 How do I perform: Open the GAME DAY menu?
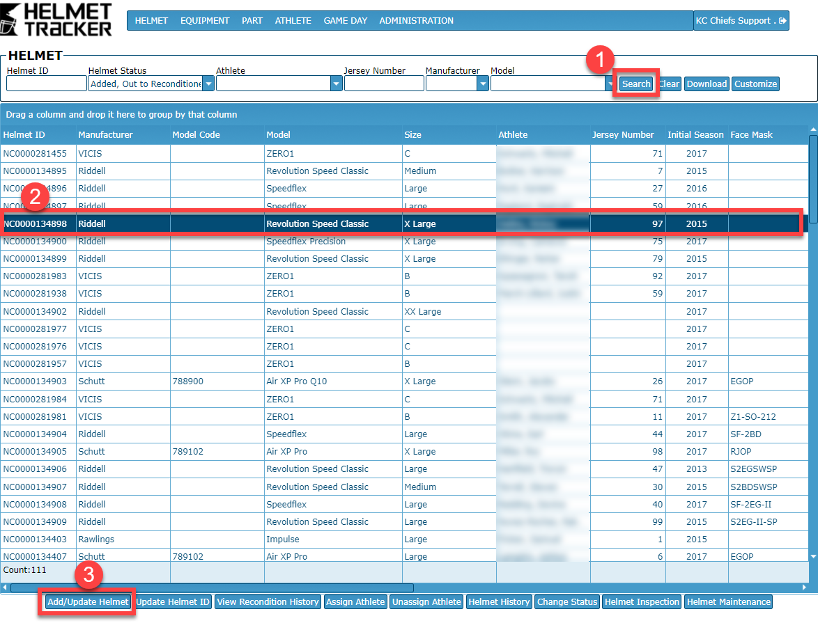click(x=346, y=21)
